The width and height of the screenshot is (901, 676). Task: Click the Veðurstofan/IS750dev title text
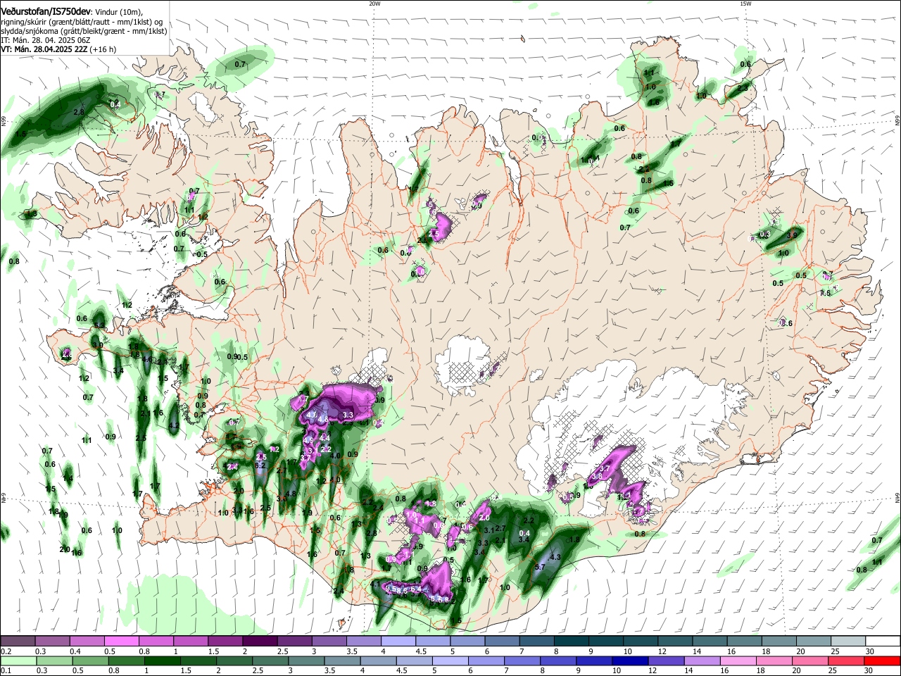pos(46,12)
